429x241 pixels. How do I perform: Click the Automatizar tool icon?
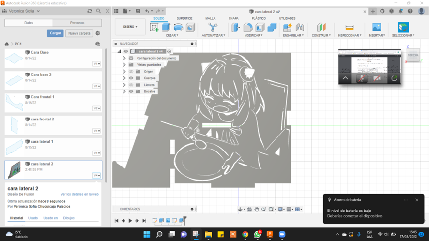point(213,28)
